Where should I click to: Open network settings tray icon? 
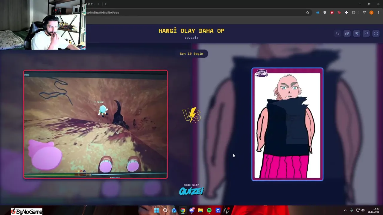(358, 210)
